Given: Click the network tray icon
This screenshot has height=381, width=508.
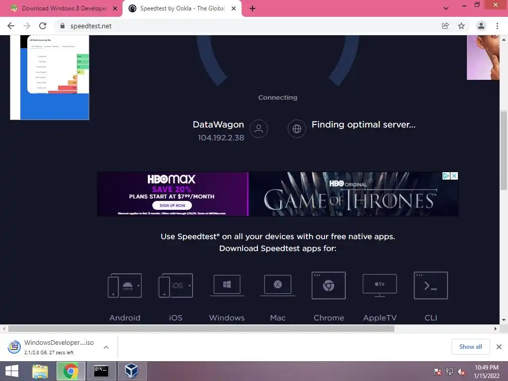Looking at the screenshot, I should pos(449,372).
